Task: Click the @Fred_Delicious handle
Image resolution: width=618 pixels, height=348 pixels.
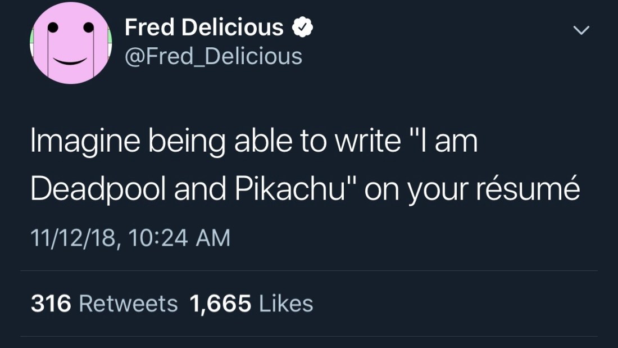Action: pyautogui.click(x=213, y=56)
